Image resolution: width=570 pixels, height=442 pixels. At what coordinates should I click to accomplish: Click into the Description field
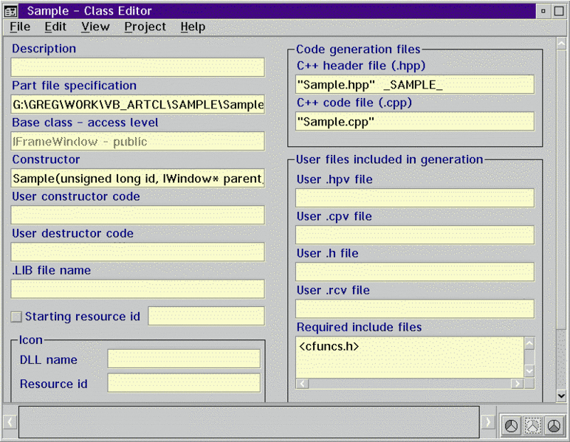click(x=138, y=67)
